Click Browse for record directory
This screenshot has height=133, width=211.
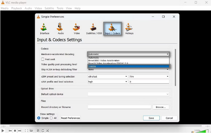coord(161,107)
